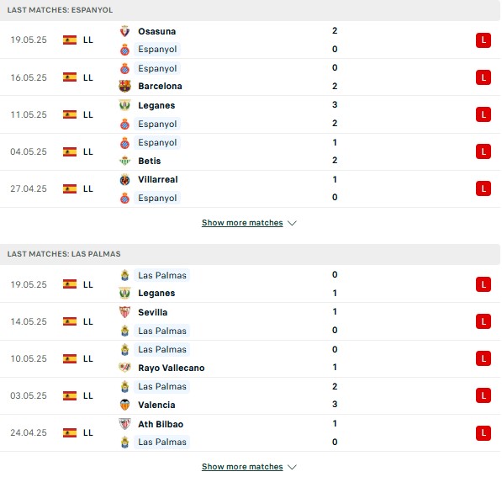Click the Sevilla club crest icon
Image resolution: width=502 pixels, height=477 pixels.
(x=124, y=312)
